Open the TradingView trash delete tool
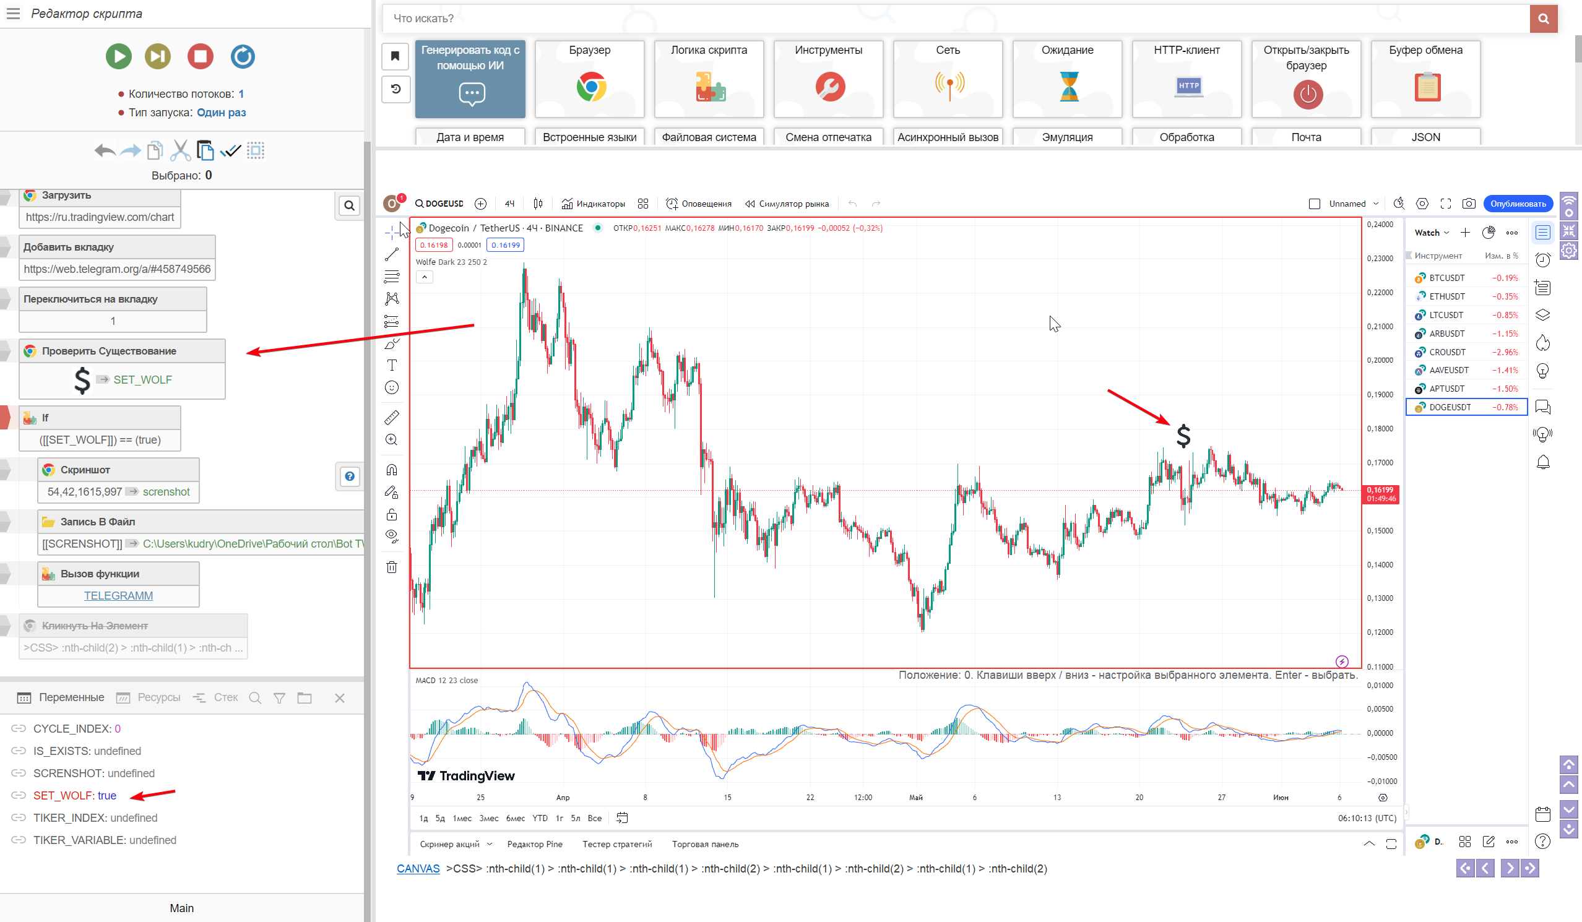1582x922 pixels. point(392,567)
